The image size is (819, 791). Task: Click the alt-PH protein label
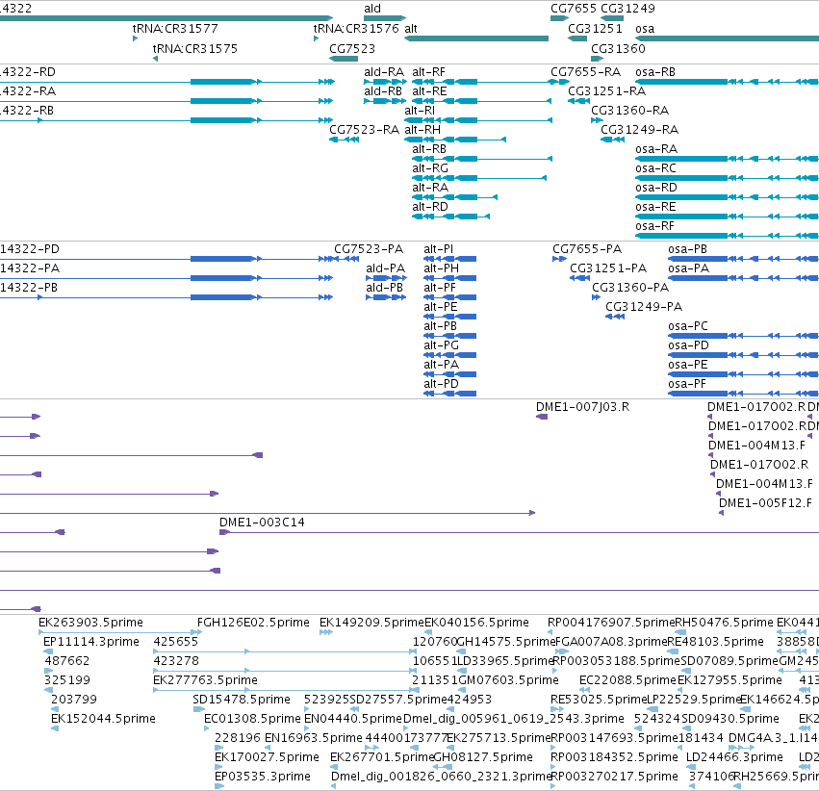pyautogui.click(x=442, y=268)
